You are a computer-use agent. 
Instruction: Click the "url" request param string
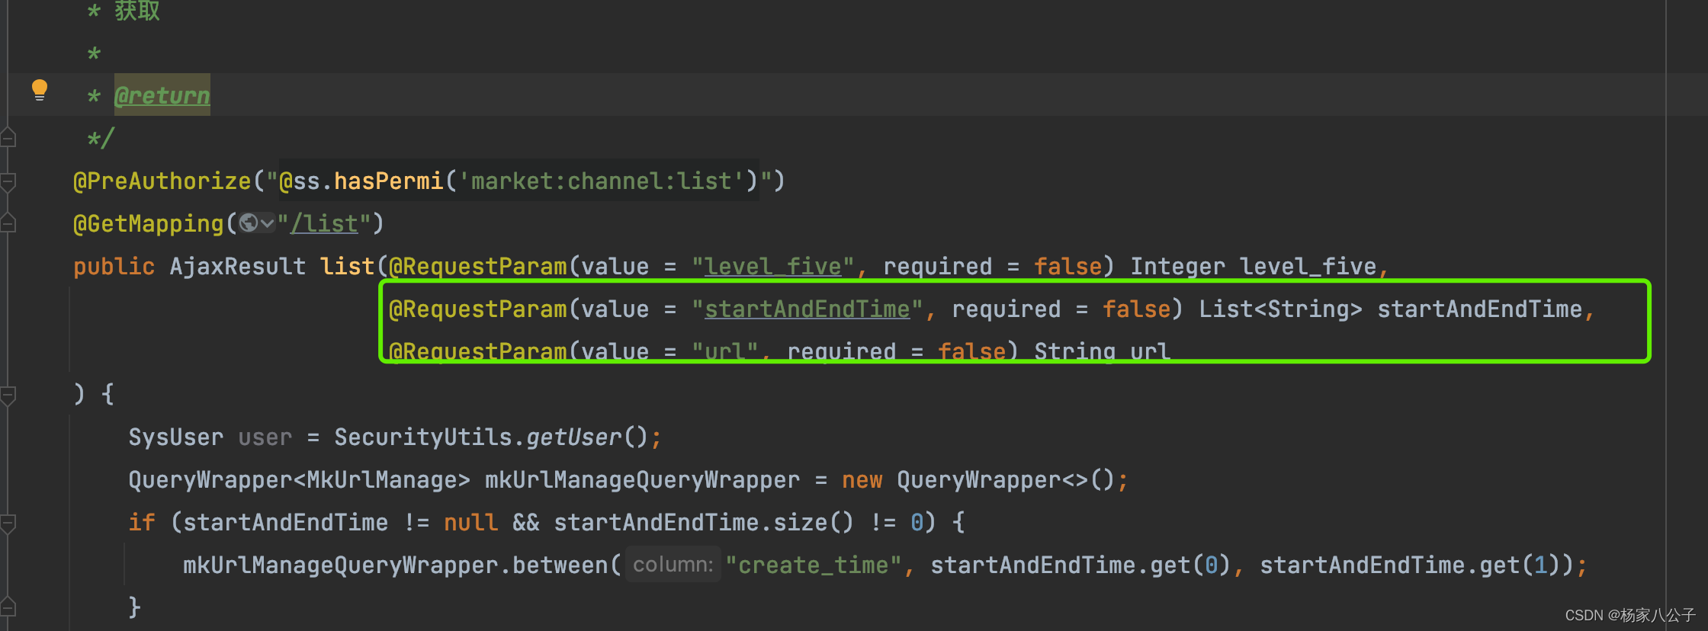724,351
